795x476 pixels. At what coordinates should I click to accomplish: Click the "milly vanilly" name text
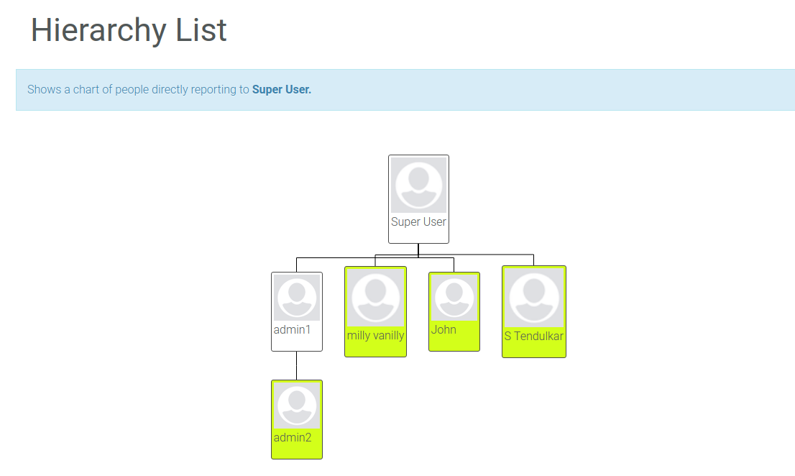click(375, 336)
